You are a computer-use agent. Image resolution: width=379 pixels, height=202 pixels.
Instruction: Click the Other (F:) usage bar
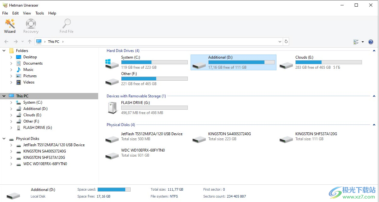(154, 78)
